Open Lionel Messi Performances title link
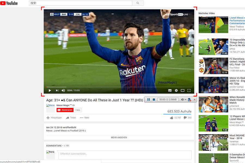This screenshot has width=245, height=163. [237, 21]
